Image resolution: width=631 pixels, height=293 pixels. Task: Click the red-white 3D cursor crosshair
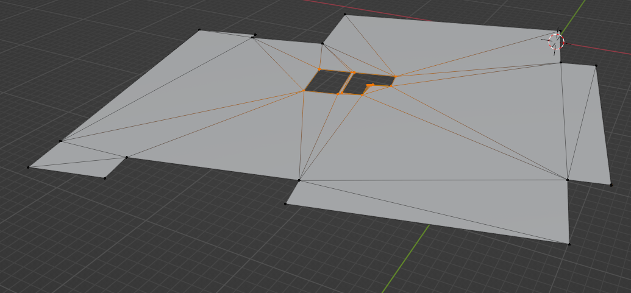point(557,41)
